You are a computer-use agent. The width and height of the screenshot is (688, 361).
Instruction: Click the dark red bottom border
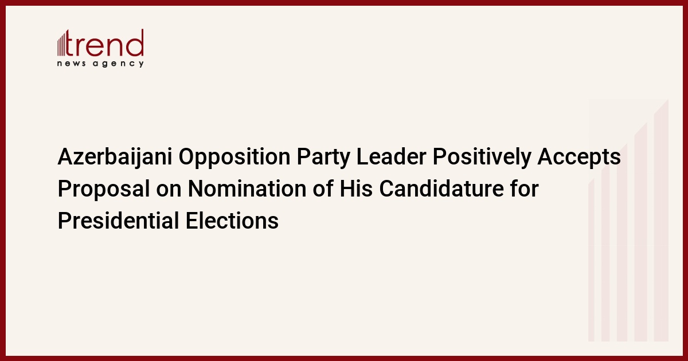pyautogui.click(x=344, y=358)
